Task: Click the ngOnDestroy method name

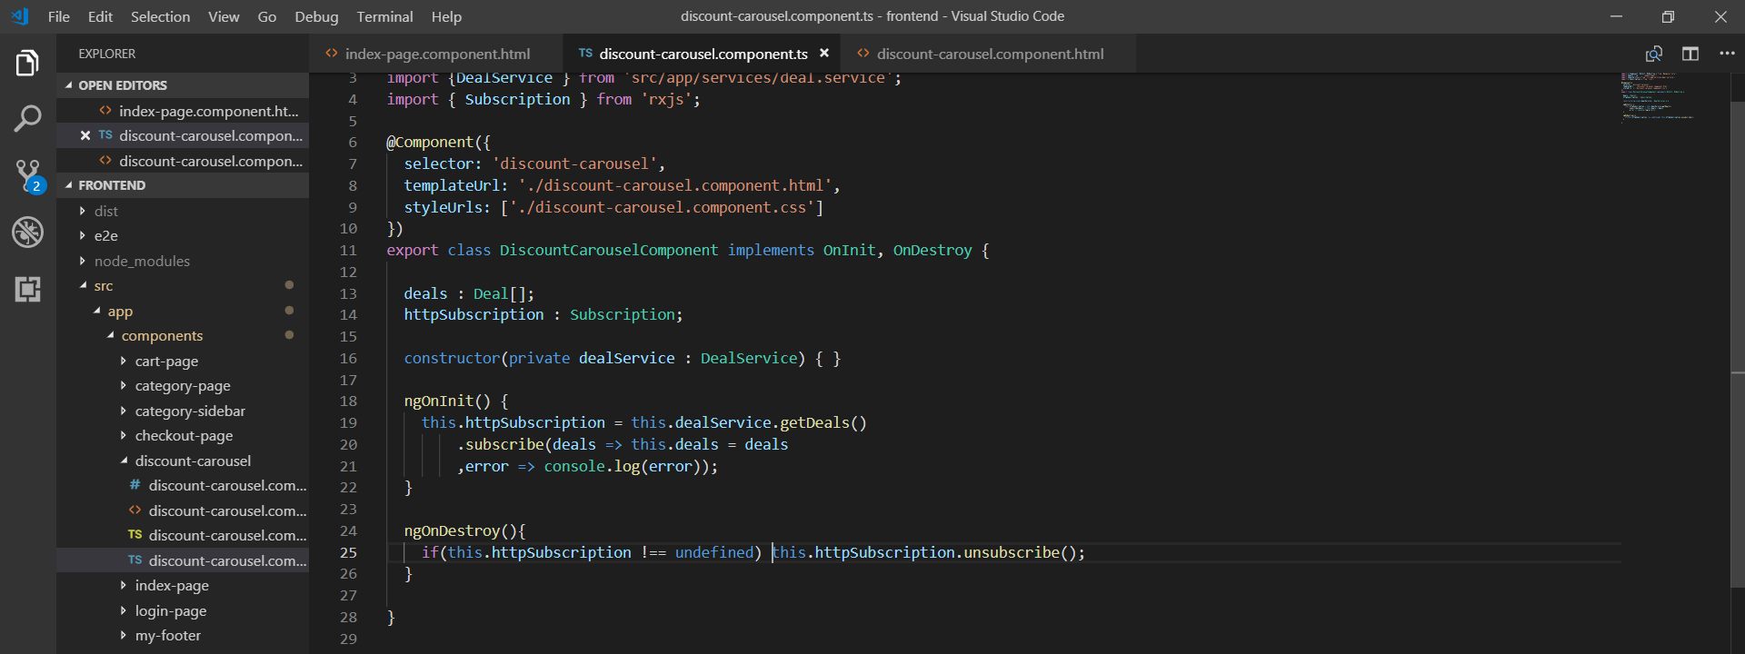Action: pos(452,530)
